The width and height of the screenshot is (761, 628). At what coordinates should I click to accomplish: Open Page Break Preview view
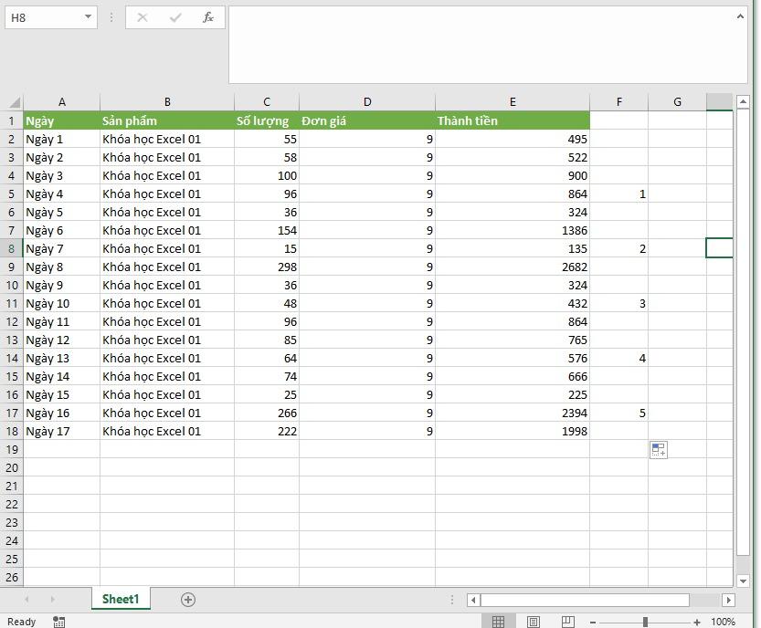pyautogui.click(x=569, y=620)
